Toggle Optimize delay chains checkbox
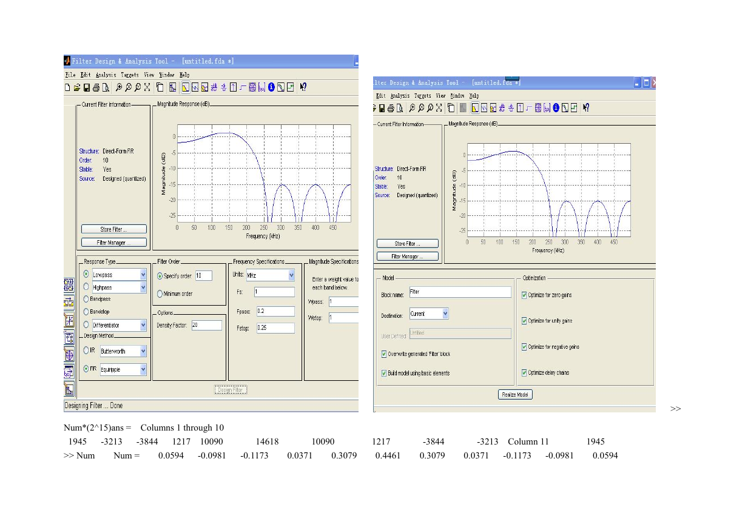This screenshot has height=527, width=745. click(x=524, y=373)
